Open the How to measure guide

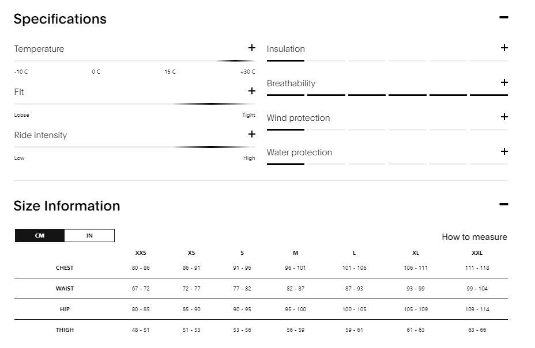(x=474, y=237)
